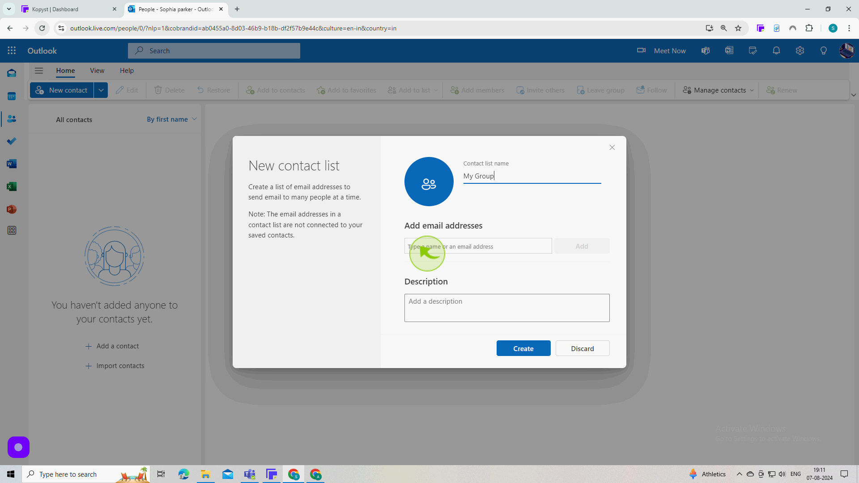Click the Add description text area

507,308
